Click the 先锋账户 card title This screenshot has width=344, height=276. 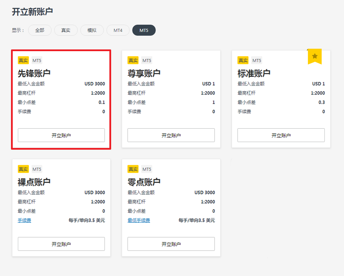[34, 73]
